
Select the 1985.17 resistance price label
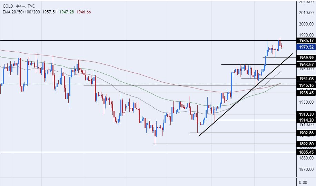306,41
